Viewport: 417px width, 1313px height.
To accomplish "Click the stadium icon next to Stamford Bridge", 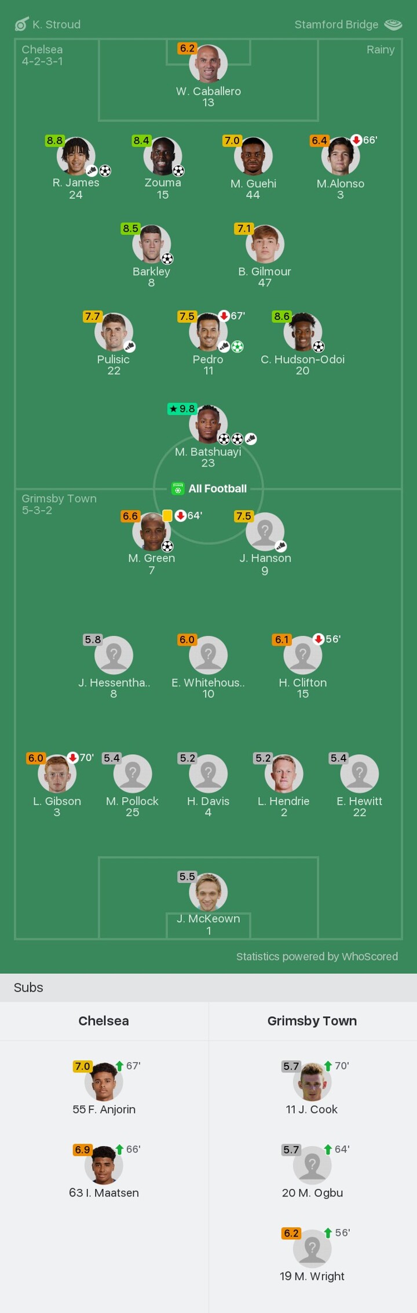I will [393, 24].
